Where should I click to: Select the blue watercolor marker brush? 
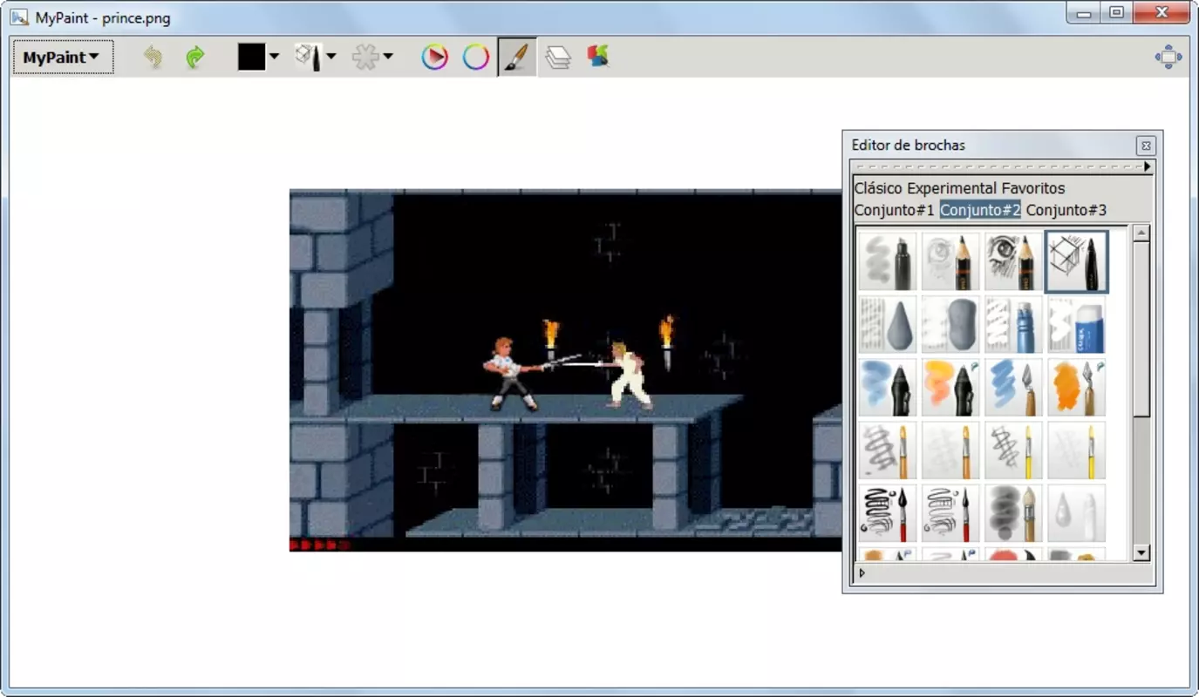click(888, 387)
